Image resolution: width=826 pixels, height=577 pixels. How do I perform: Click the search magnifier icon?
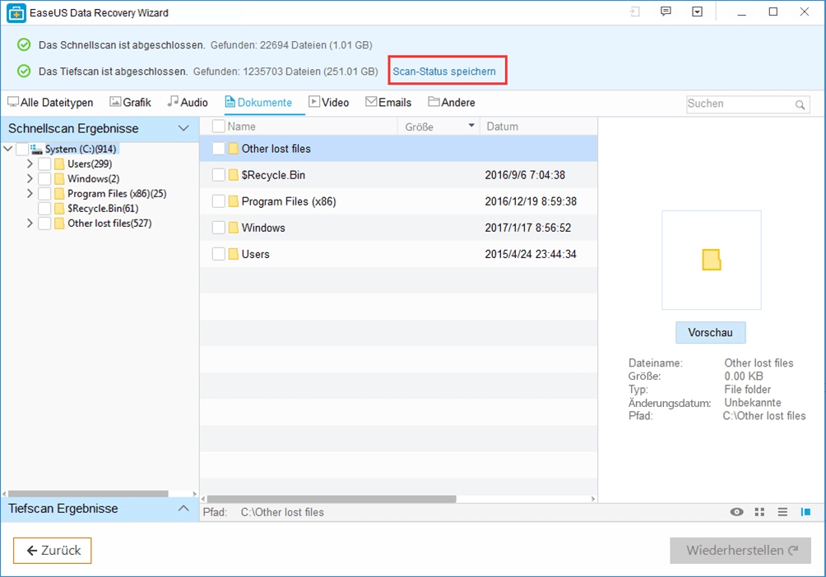800,104
